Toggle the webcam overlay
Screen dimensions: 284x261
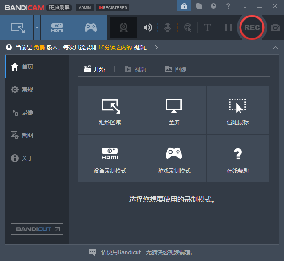[124, 27]
